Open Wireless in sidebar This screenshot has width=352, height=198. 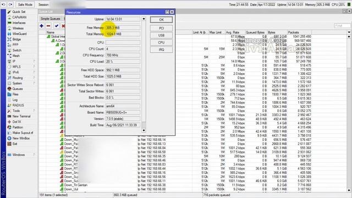pyautogui.click(x=18, y=28)
